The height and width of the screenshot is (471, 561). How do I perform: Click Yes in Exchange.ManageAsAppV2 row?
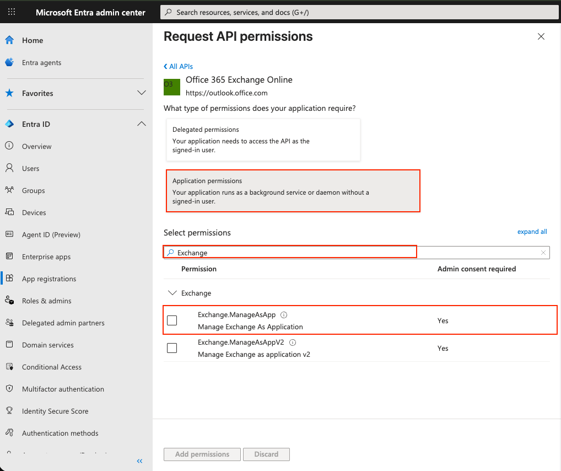coord(443,348)
